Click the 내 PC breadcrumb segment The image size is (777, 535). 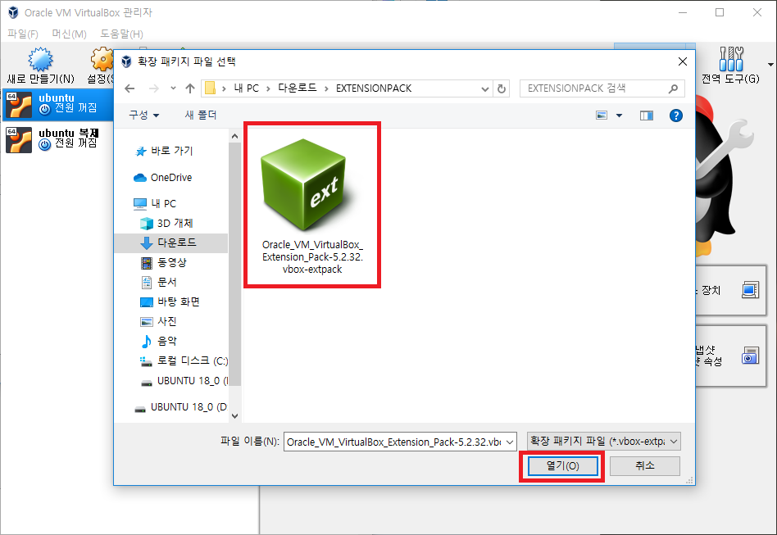[x=246, y=88]
